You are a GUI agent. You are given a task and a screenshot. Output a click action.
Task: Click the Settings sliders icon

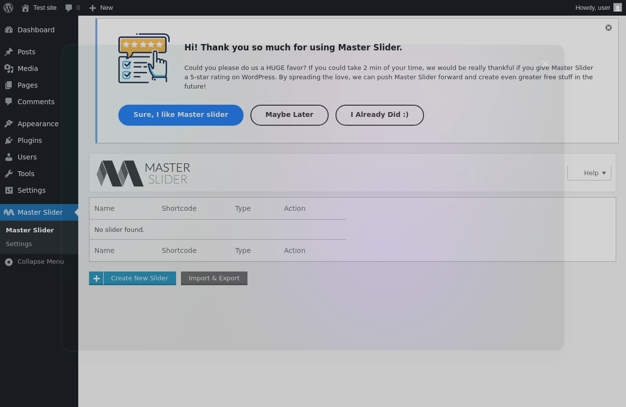point(9,190)
